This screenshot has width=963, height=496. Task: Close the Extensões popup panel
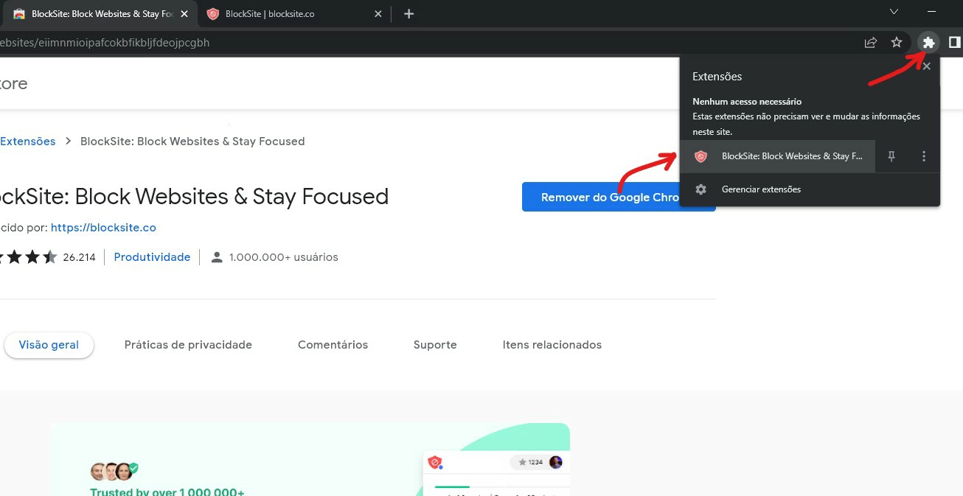click(927, 66)
